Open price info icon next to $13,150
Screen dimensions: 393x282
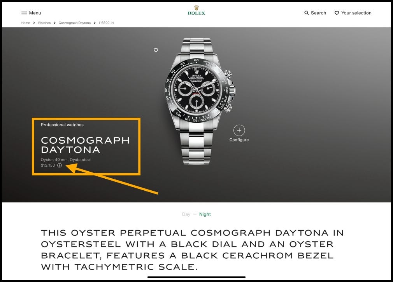pyautogui.click(x=60, y=165)
